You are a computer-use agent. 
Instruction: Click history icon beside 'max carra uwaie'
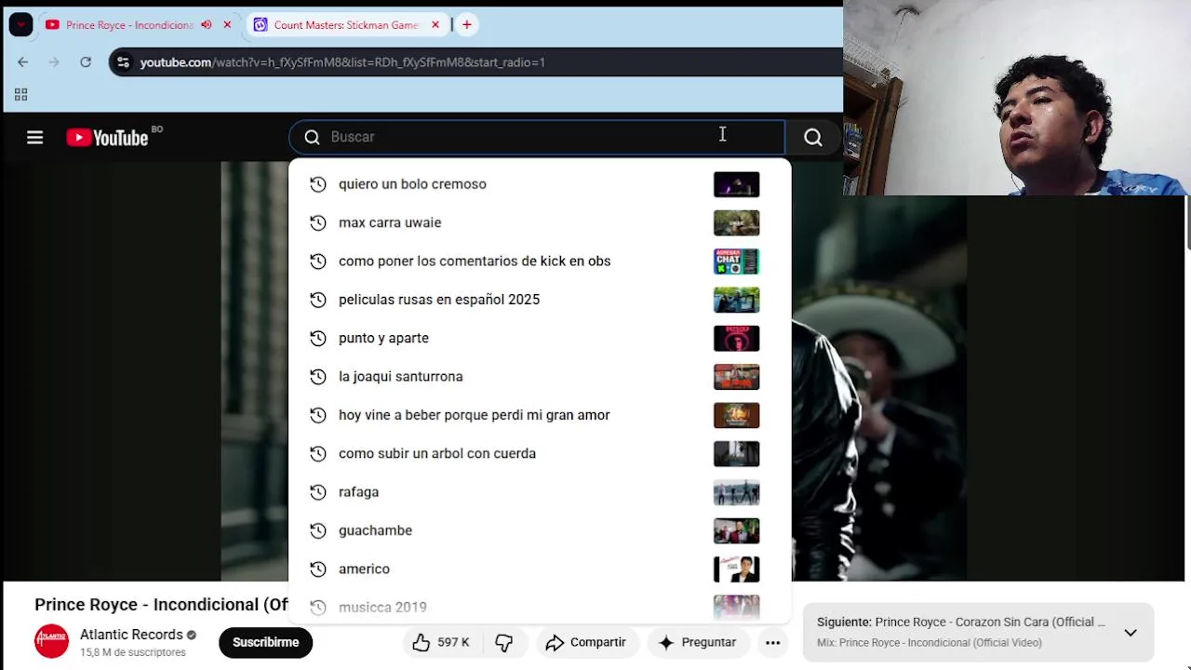coord(318,222)
